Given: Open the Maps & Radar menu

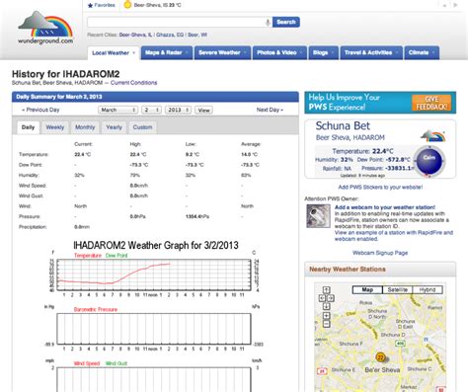Looking at the screenshot, I should [x=167, y=52].
